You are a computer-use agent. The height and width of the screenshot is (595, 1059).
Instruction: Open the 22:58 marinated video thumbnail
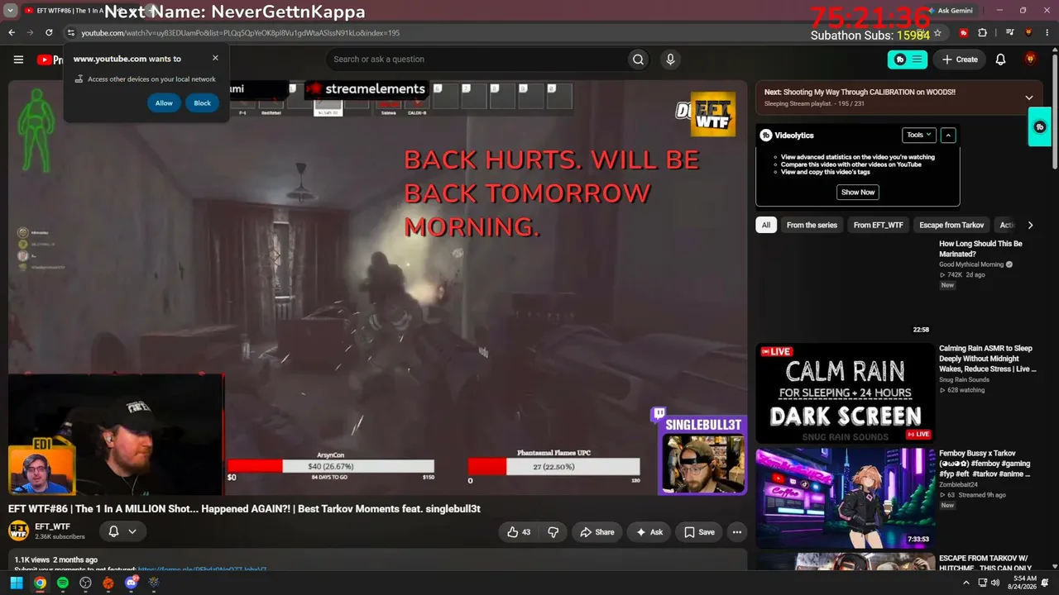pos(846,288)
